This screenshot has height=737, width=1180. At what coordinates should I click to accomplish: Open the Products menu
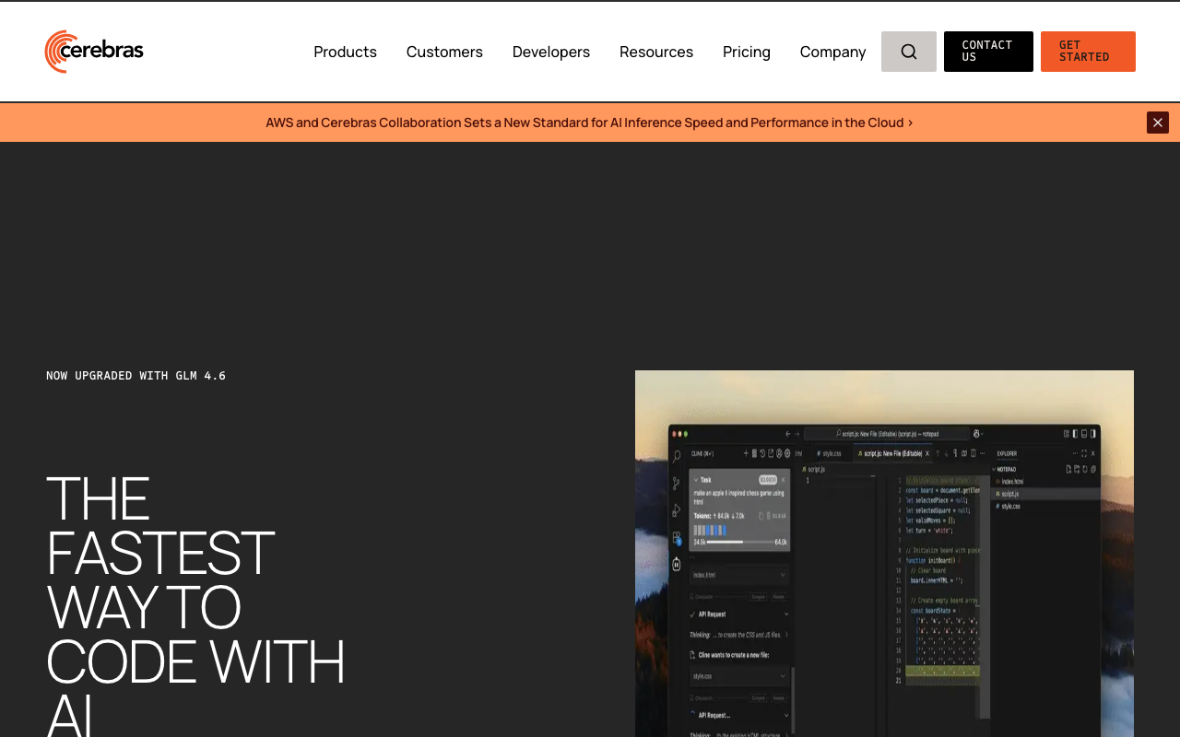pyautogui.click(x=345, y=52)
